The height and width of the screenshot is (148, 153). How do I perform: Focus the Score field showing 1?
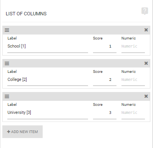(x=105, y=46)
